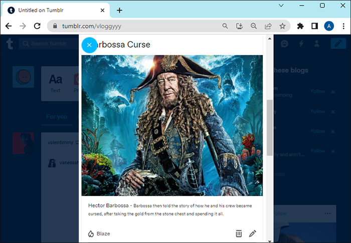Create a new post with the pencil button
The width and height of the screenshot is (351, 243).
[x=338, y=44]
